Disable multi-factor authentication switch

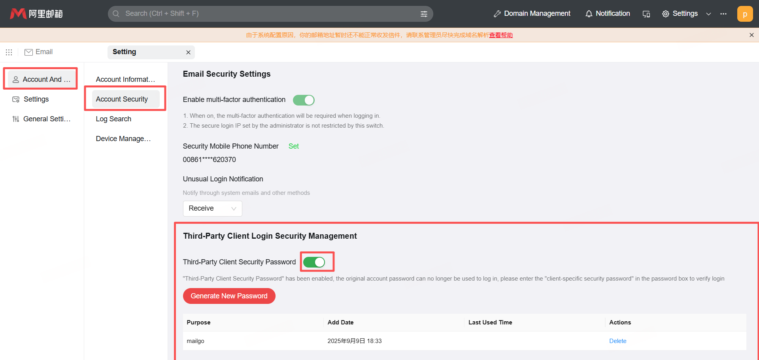click(x=304, y=100)
